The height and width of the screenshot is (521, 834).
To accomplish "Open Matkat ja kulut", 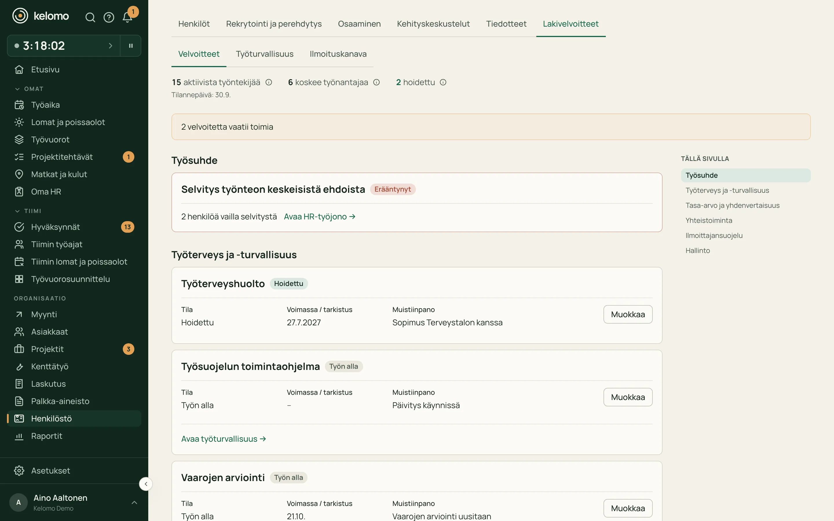I will (x=74, y=174).
